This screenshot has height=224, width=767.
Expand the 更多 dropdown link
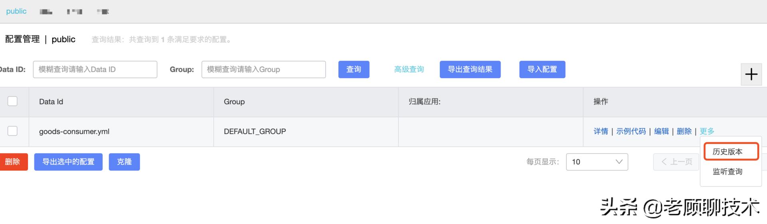pyautogui.click(x=707, y=131)
